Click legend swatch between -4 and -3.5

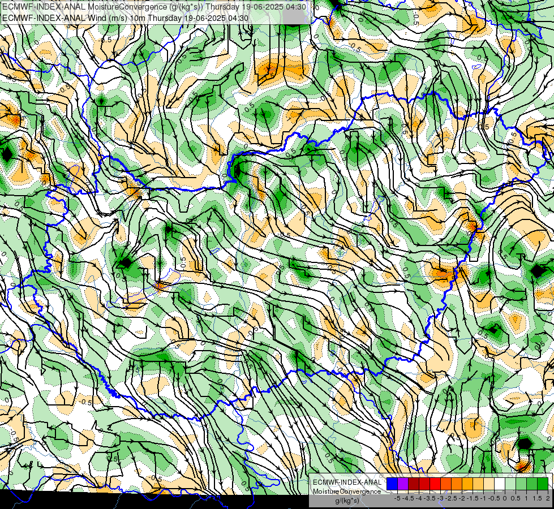coord(424,484)
